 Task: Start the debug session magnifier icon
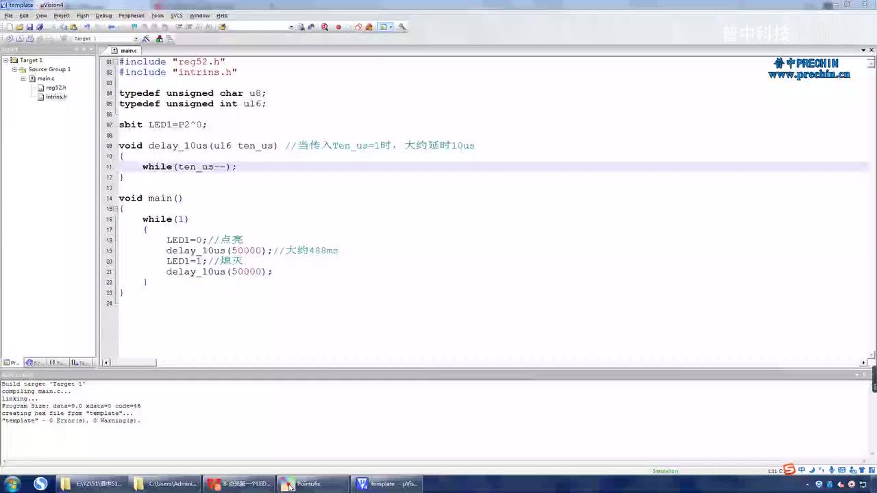point(324,27)
